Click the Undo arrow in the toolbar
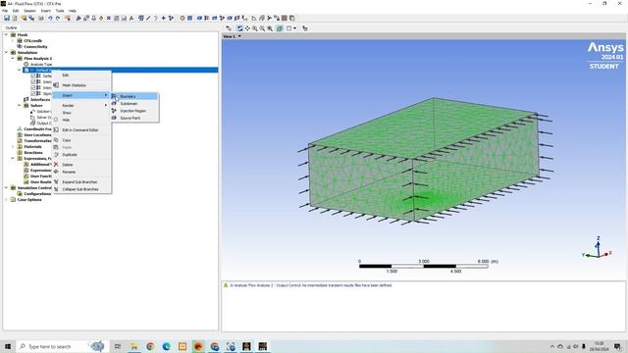This screenshot has width=628, height=353. [50, 18]
